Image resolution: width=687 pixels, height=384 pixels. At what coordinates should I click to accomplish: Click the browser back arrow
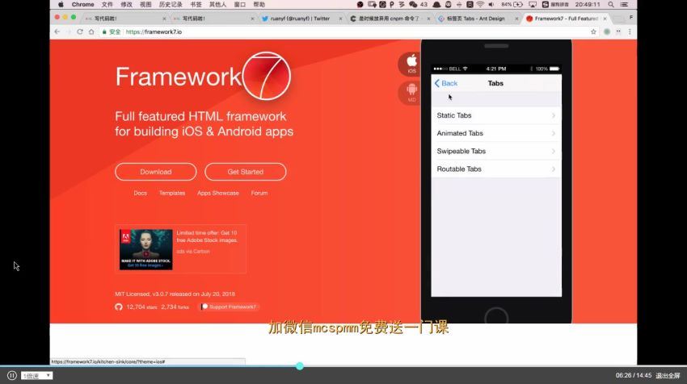(x=57, y=31)
